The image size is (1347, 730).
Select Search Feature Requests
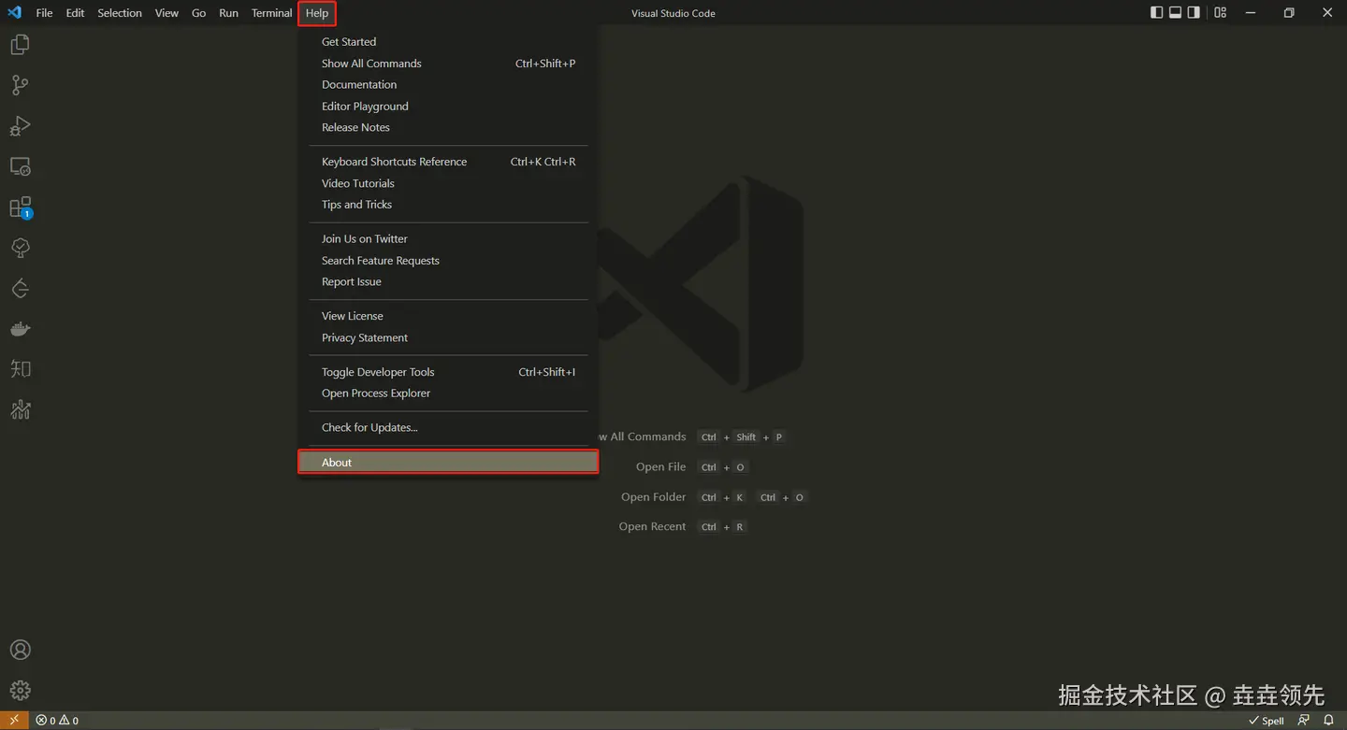click(448, 261)
